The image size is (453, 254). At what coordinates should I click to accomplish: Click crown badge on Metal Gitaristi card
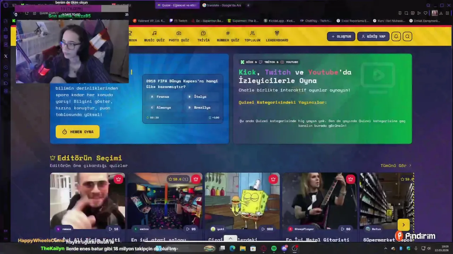tap(350, 179)
